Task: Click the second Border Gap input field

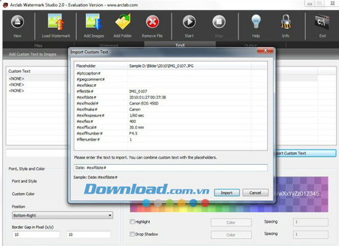Action: pyautogui.click(x=89, y=234)
